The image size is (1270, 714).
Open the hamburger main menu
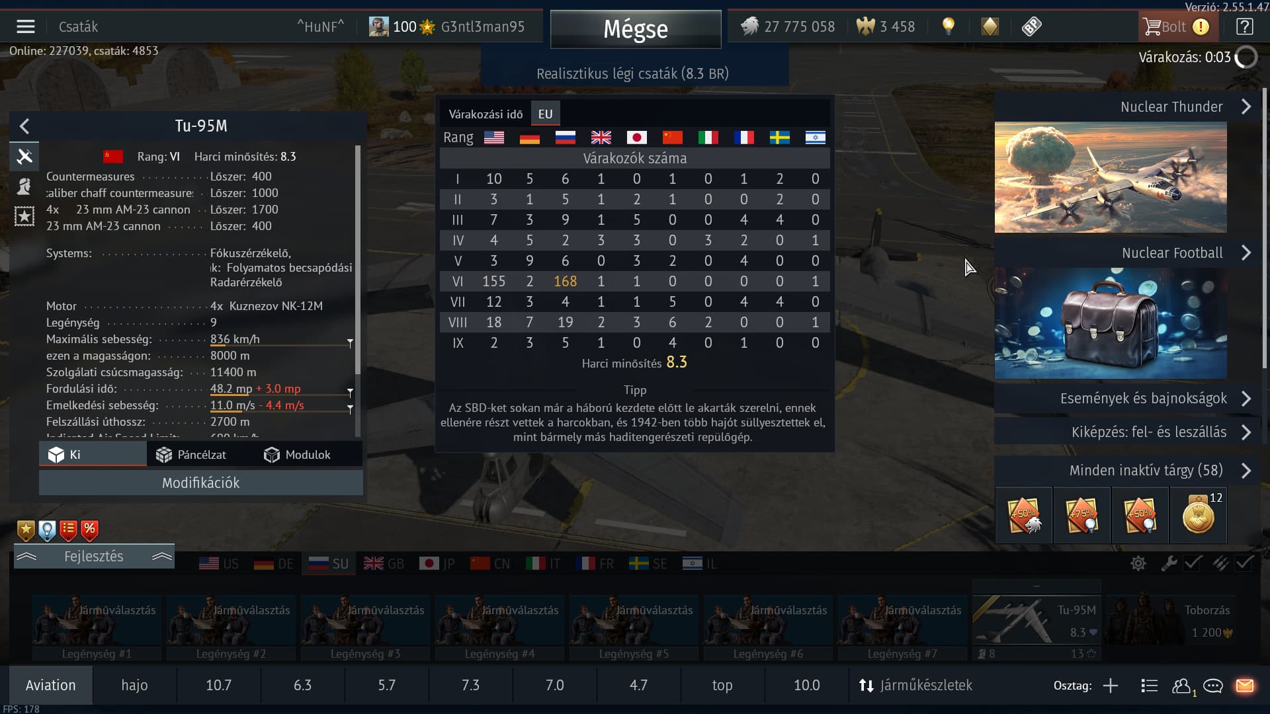[26, 26]
